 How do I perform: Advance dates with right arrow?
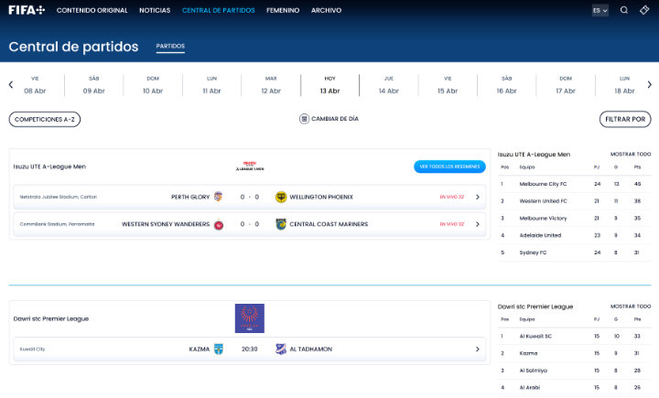648,84
